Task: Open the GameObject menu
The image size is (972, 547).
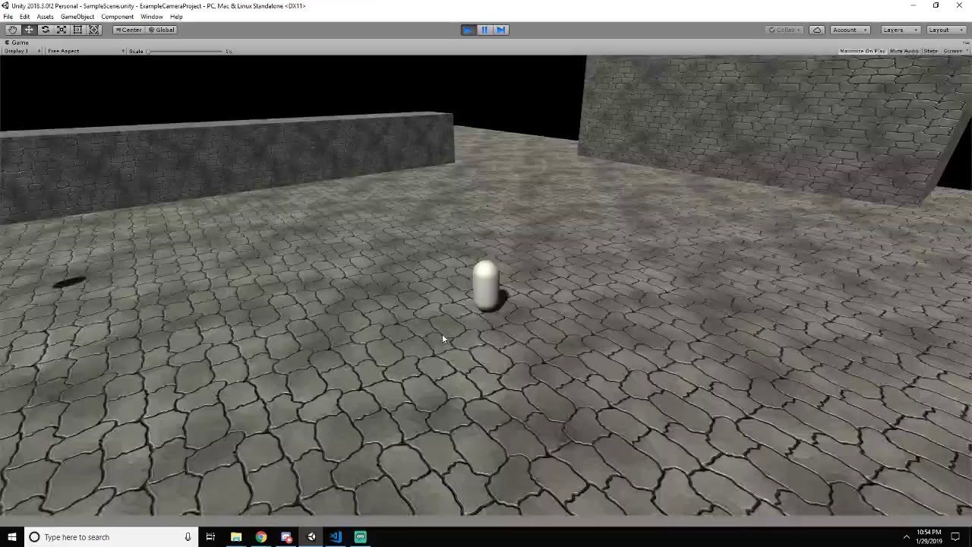Action: click(x=77, y=17)
